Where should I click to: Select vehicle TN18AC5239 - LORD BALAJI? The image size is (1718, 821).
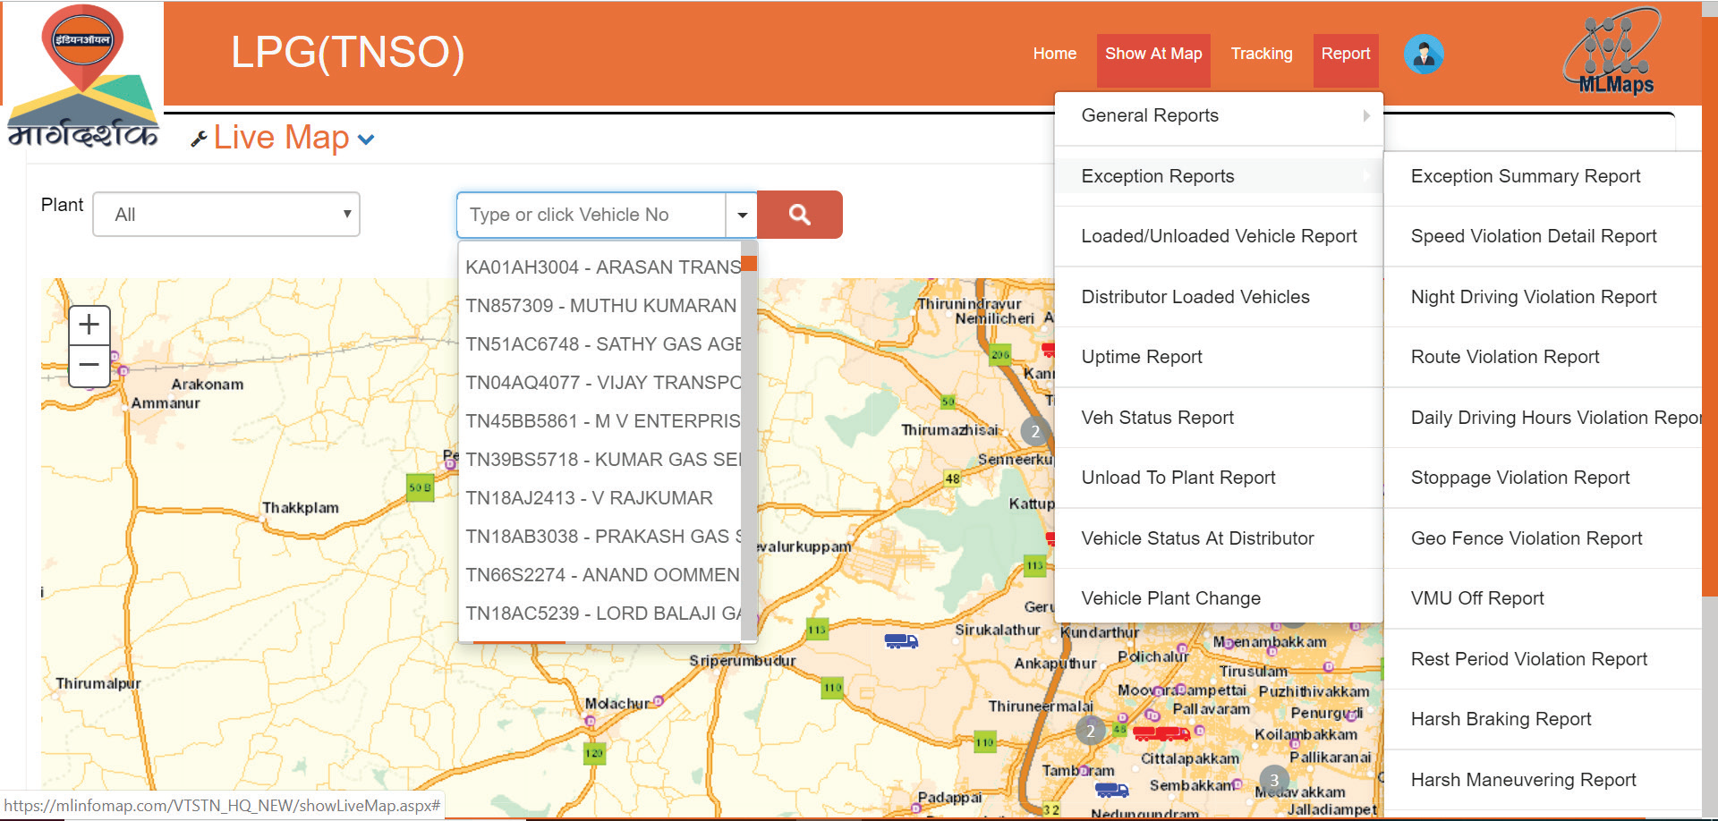pyautogui.click(x=601, y=614)
